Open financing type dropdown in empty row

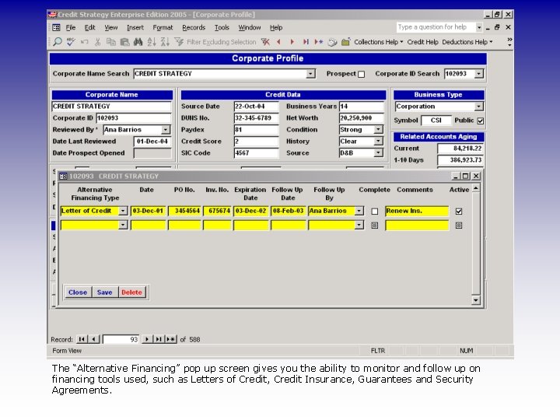[x=123, y=225]
